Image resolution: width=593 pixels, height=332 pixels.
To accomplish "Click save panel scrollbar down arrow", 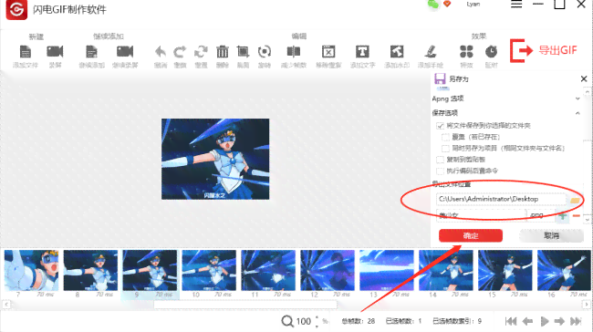I will [x=587, y=219].
